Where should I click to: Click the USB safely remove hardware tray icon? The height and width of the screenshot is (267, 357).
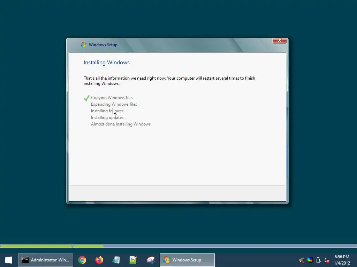pyautogui.click(x=318, y=260)
